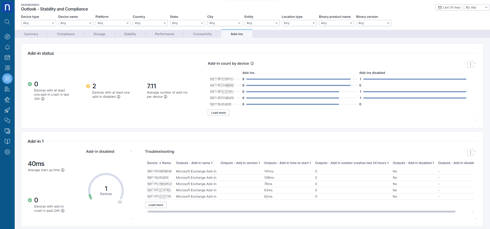Open the edit-document icon in sidebar
Viewport: 490px width, 229px height.
[7, 131]
